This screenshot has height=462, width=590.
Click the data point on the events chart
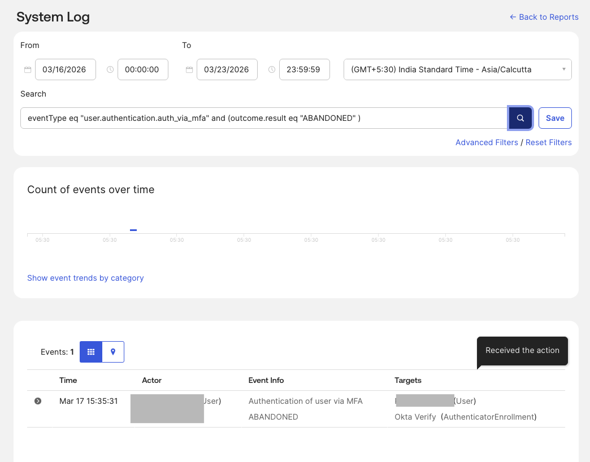click(133, 230)
